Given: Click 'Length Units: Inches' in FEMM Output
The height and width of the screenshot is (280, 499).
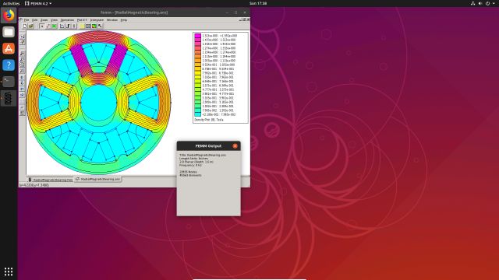Looking at the screenshot, I should coord(193,159).
